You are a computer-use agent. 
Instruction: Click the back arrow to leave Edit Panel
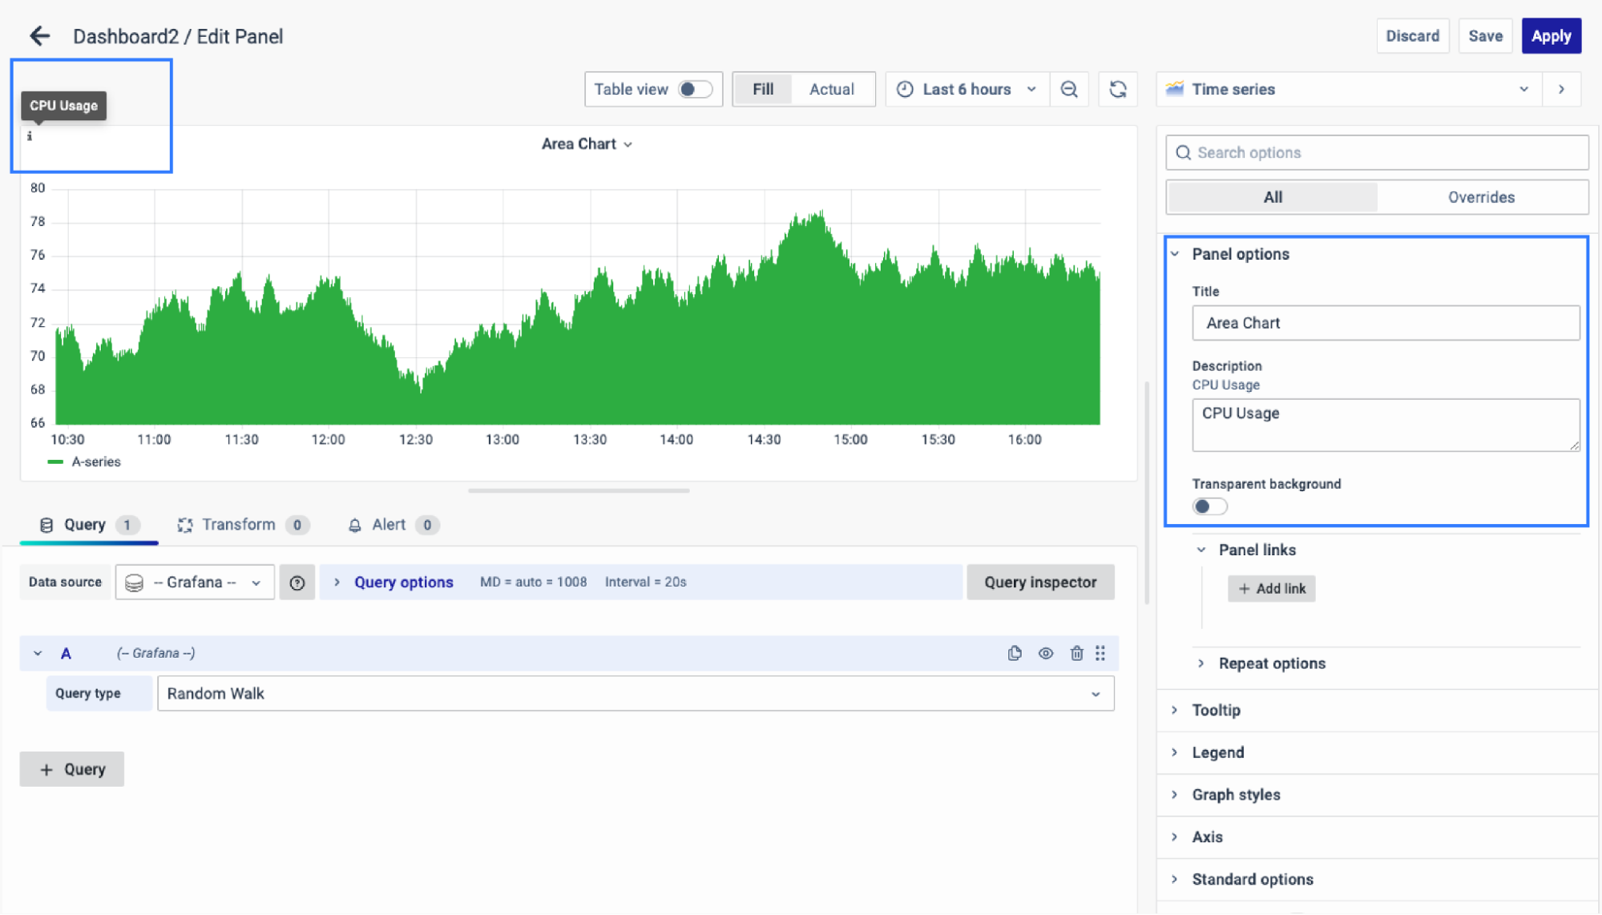tap(39, 36)
